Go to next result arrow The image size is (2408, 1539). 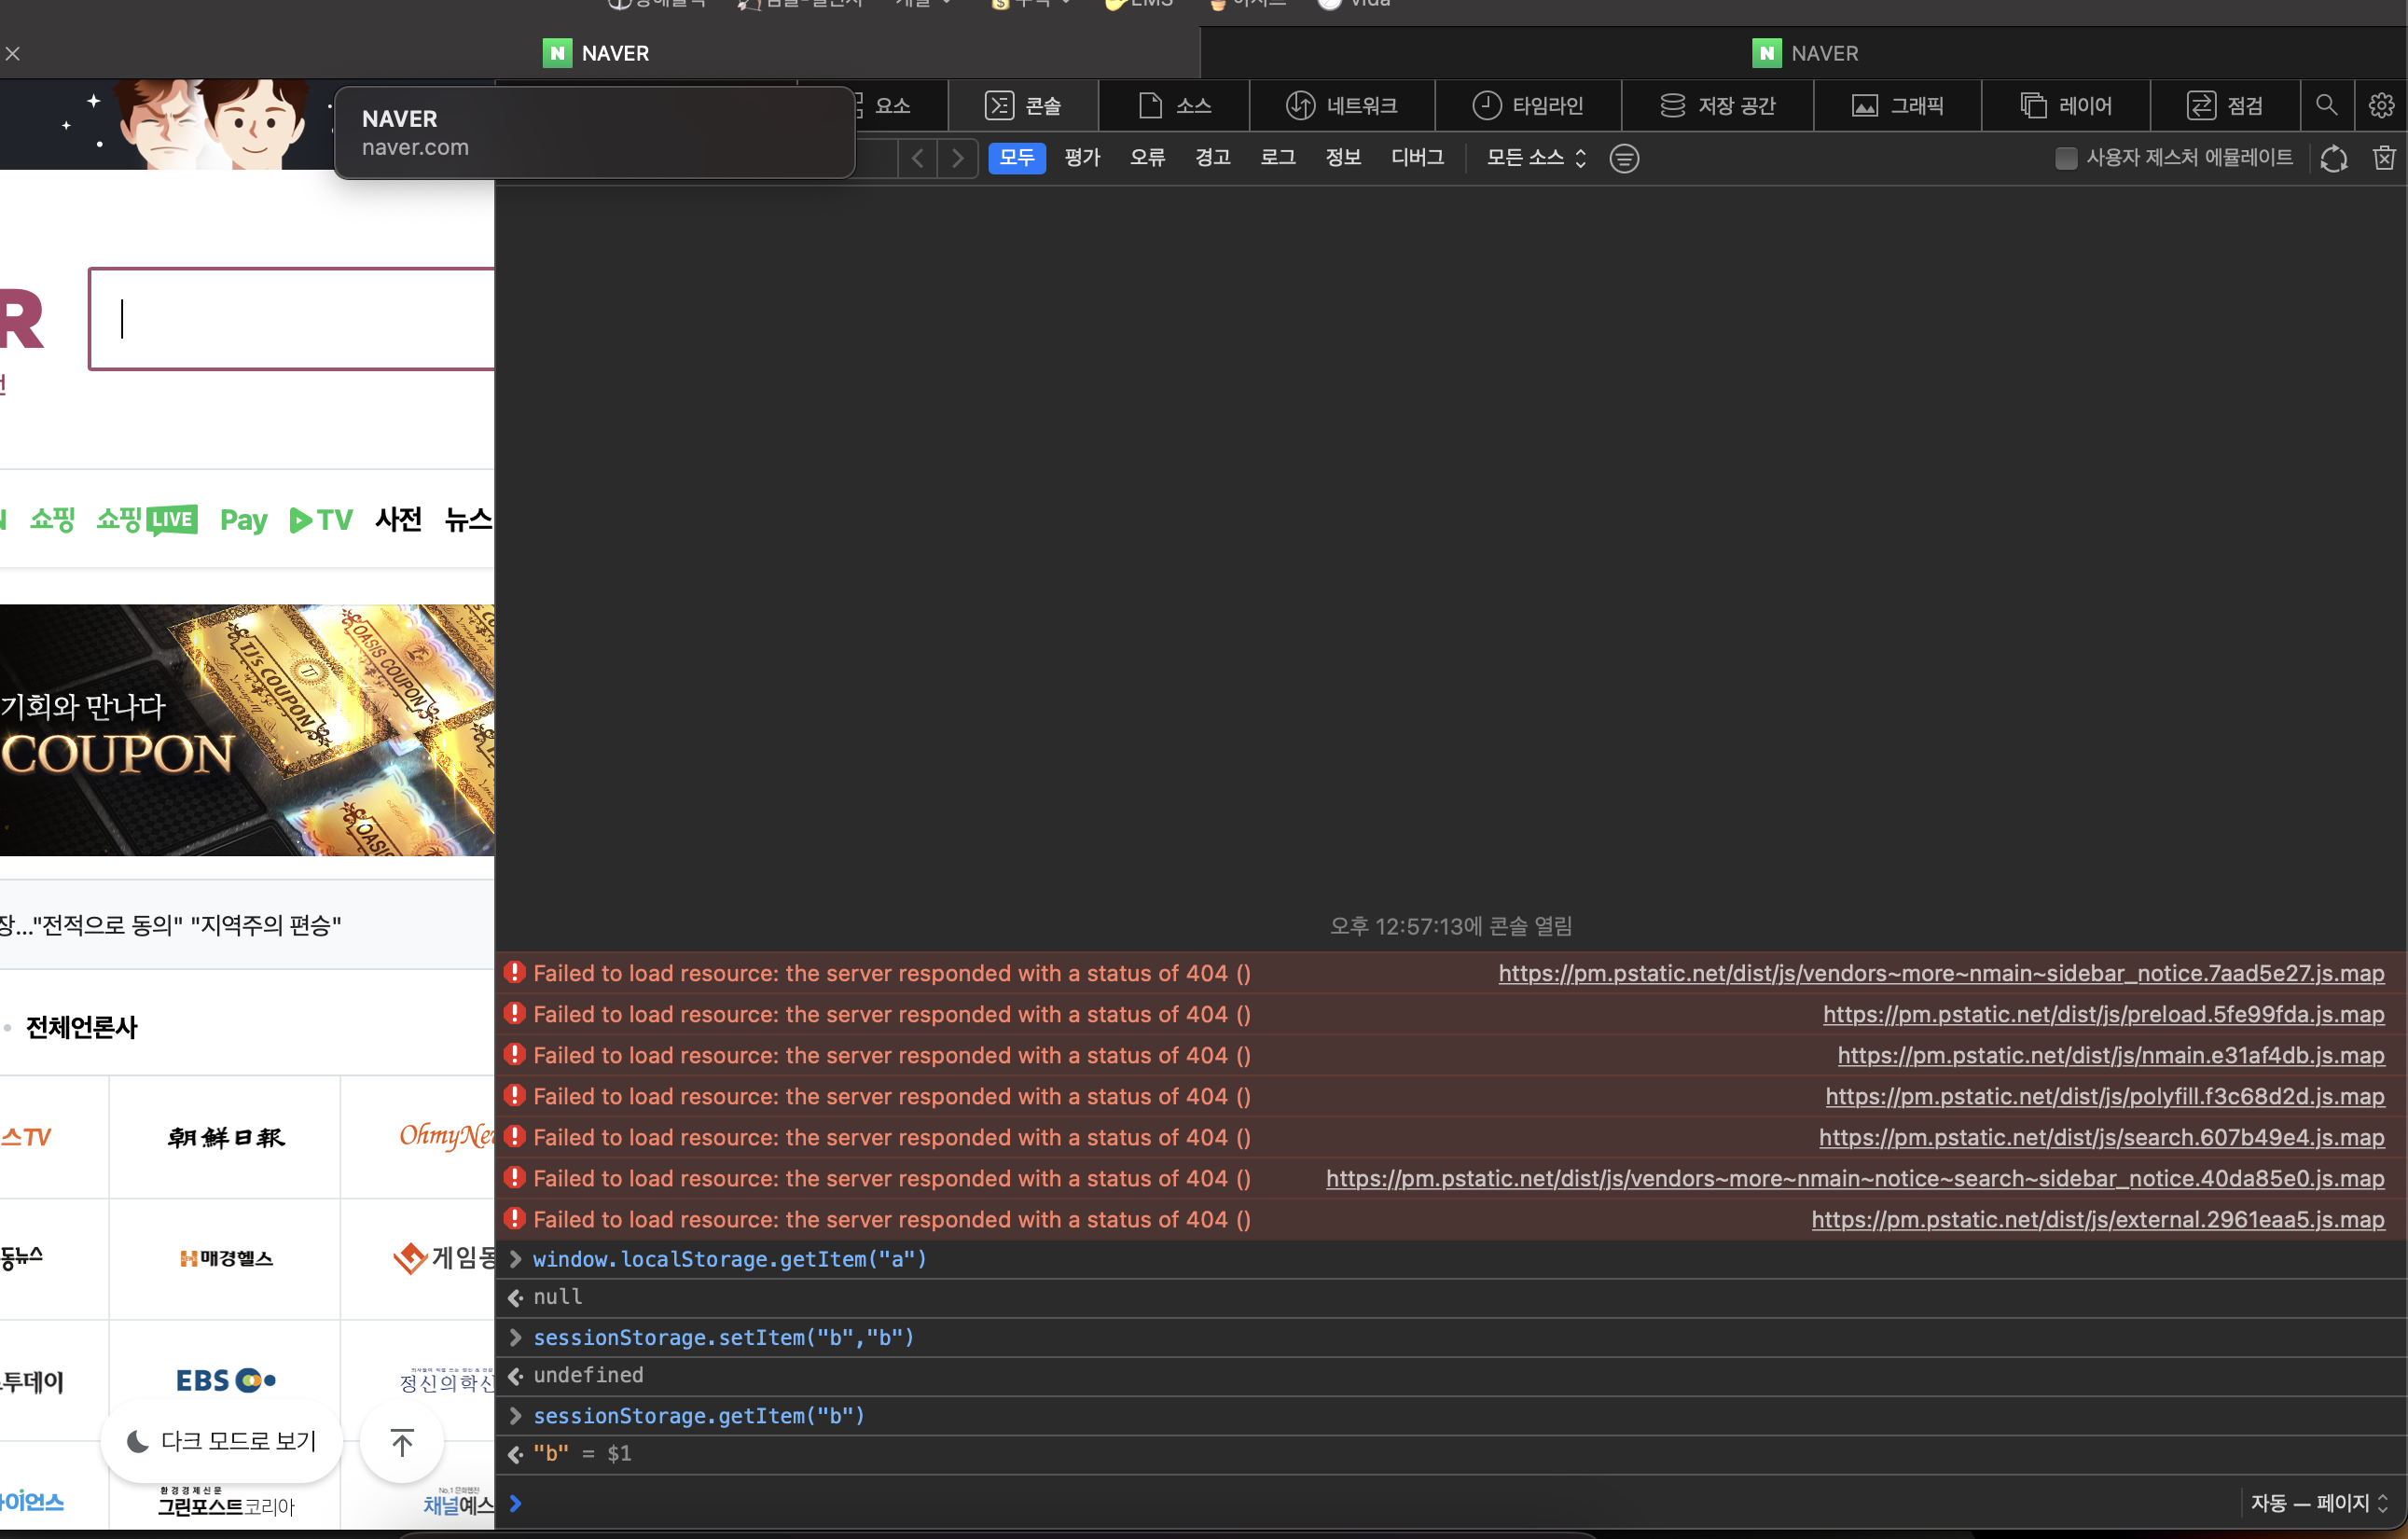tap(957, 158)
